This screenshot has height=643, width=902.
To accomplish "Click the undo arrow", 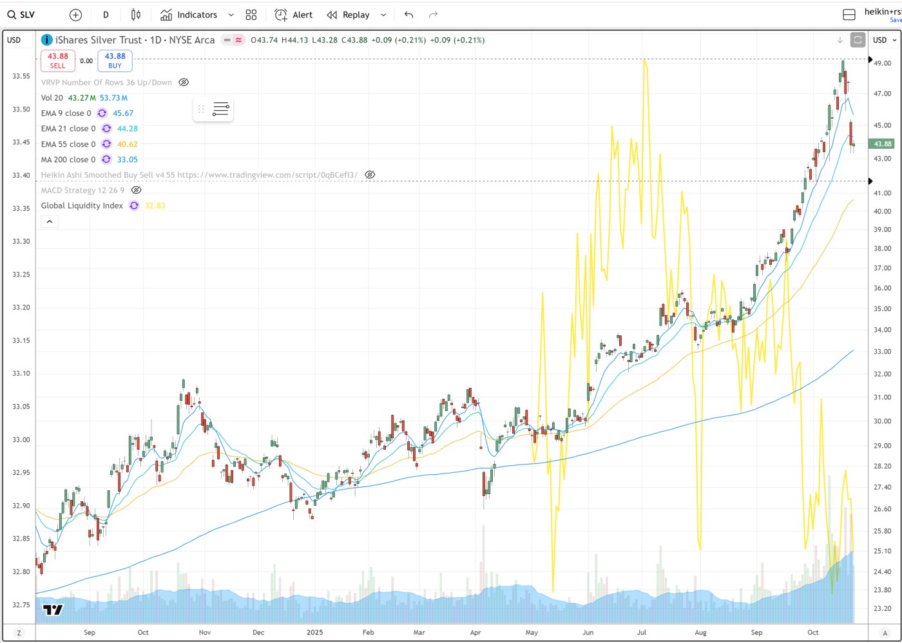I will pos(408,15).
